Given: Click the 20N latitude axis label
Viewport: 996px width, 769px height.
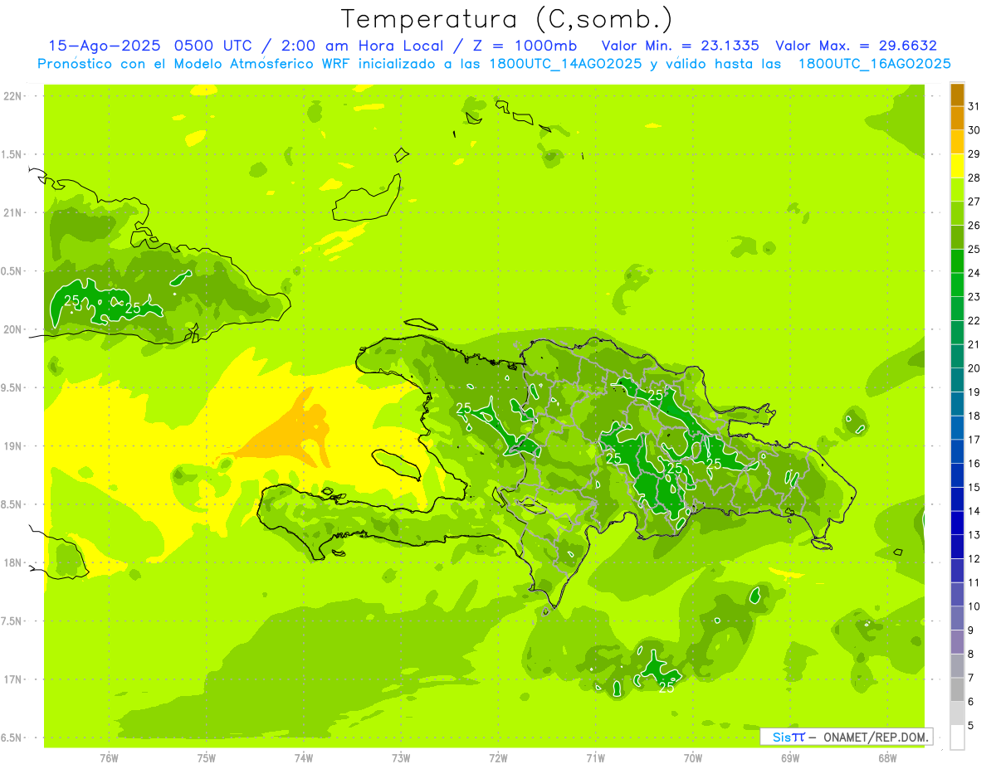Looking at the screenshot, I should click(14, 330).
